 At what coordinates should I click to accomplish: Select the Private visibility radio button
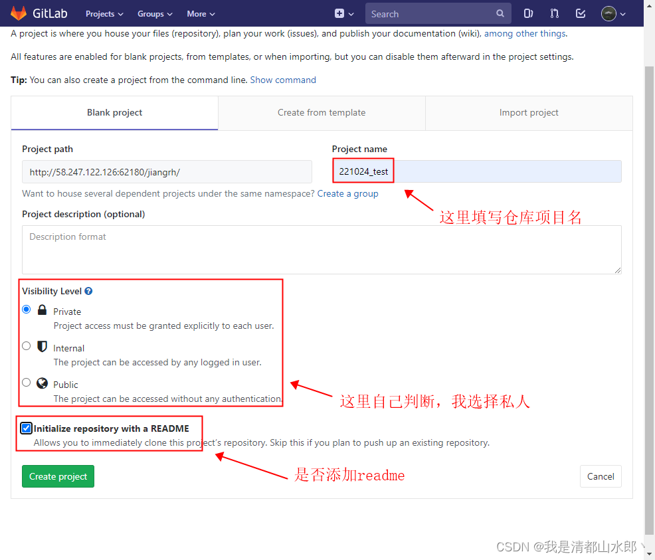(26, 309)
